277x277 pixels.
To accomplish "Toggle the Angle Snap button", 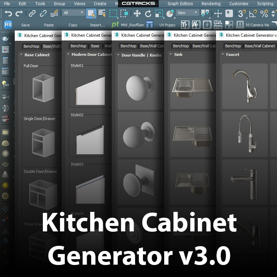I will point(253,13).
